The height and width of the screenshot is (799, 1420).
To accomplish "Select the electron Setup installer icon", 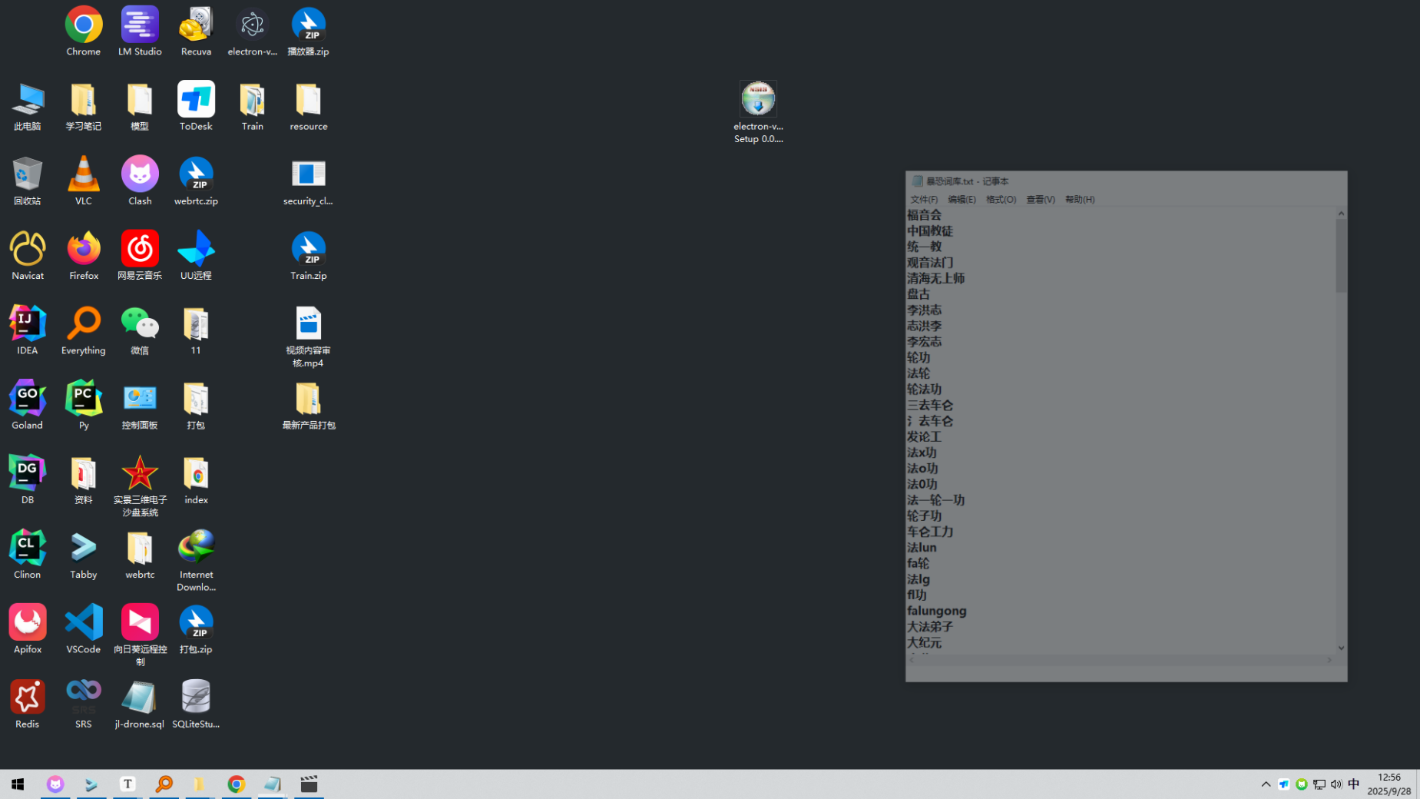I will pyautogui.click(x=758, y=101).
